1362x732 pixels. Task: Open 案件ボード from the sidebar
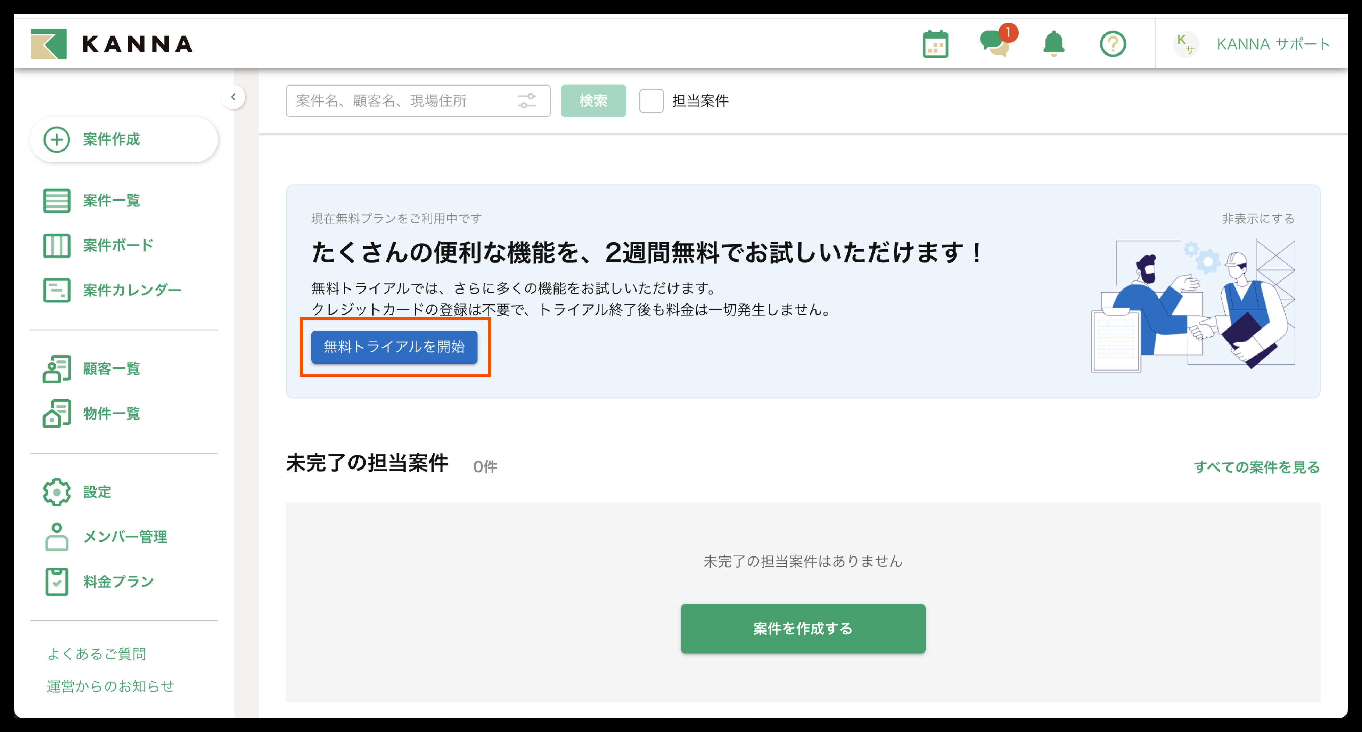tap(117, 245)
